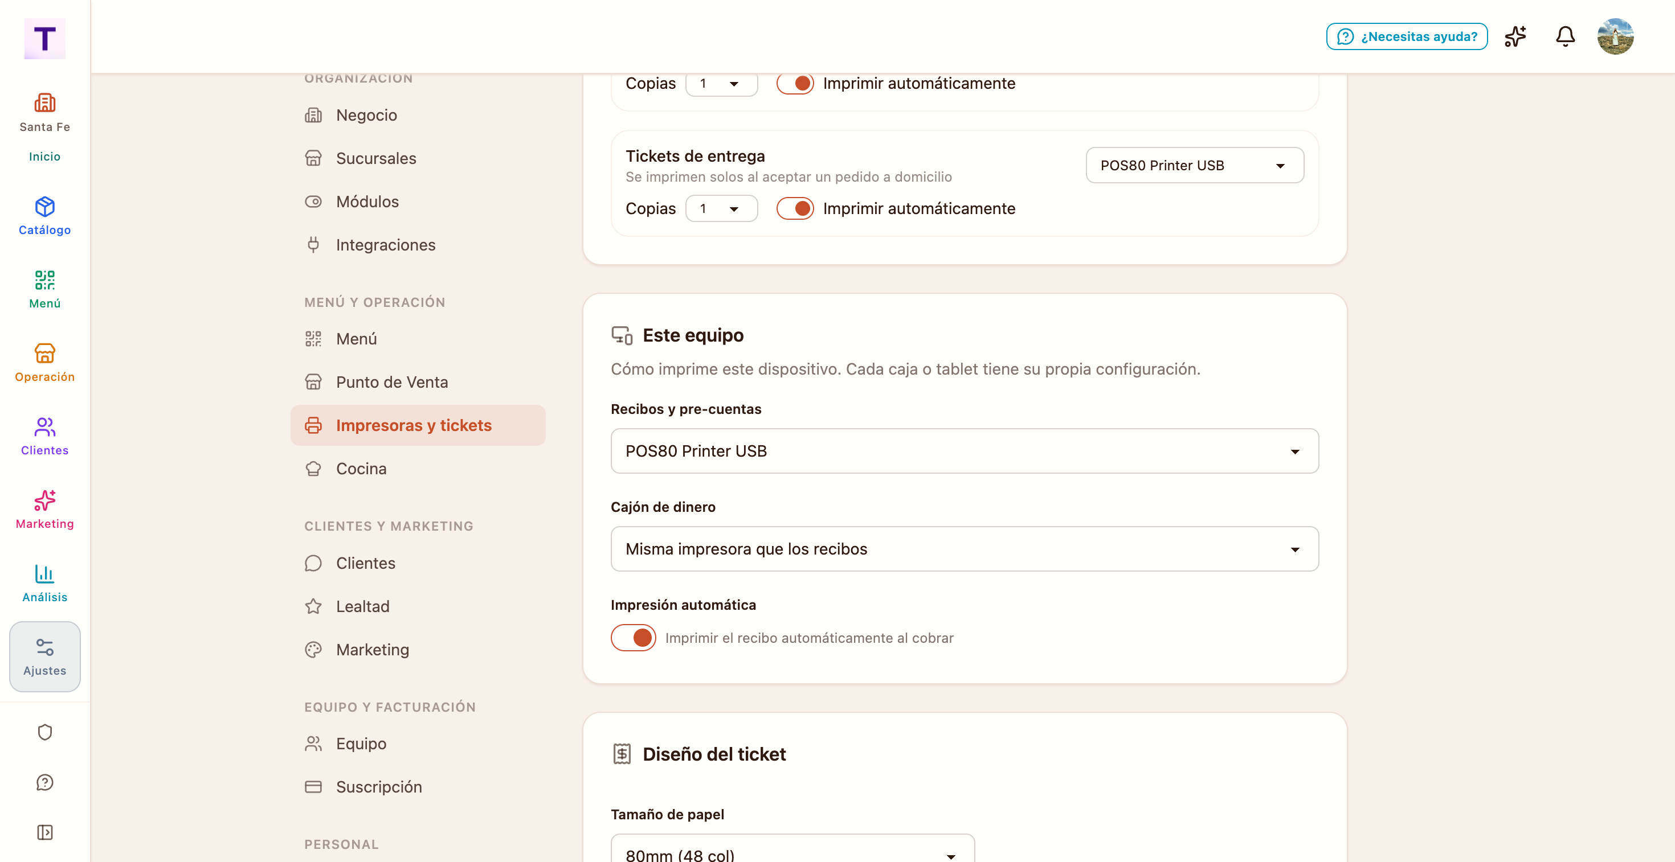Open Tickets de entrega printer dropdown

click(1195, 165)
